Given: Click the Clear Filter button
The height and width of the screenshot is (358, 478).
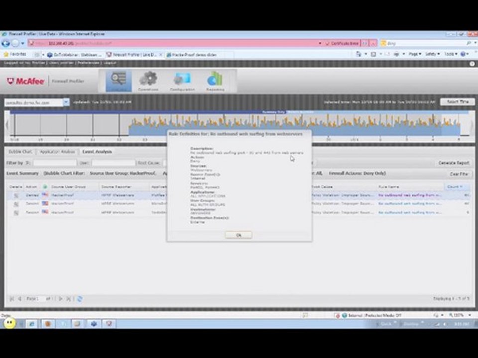Looking at the screenshot, I should click(459, 174).
